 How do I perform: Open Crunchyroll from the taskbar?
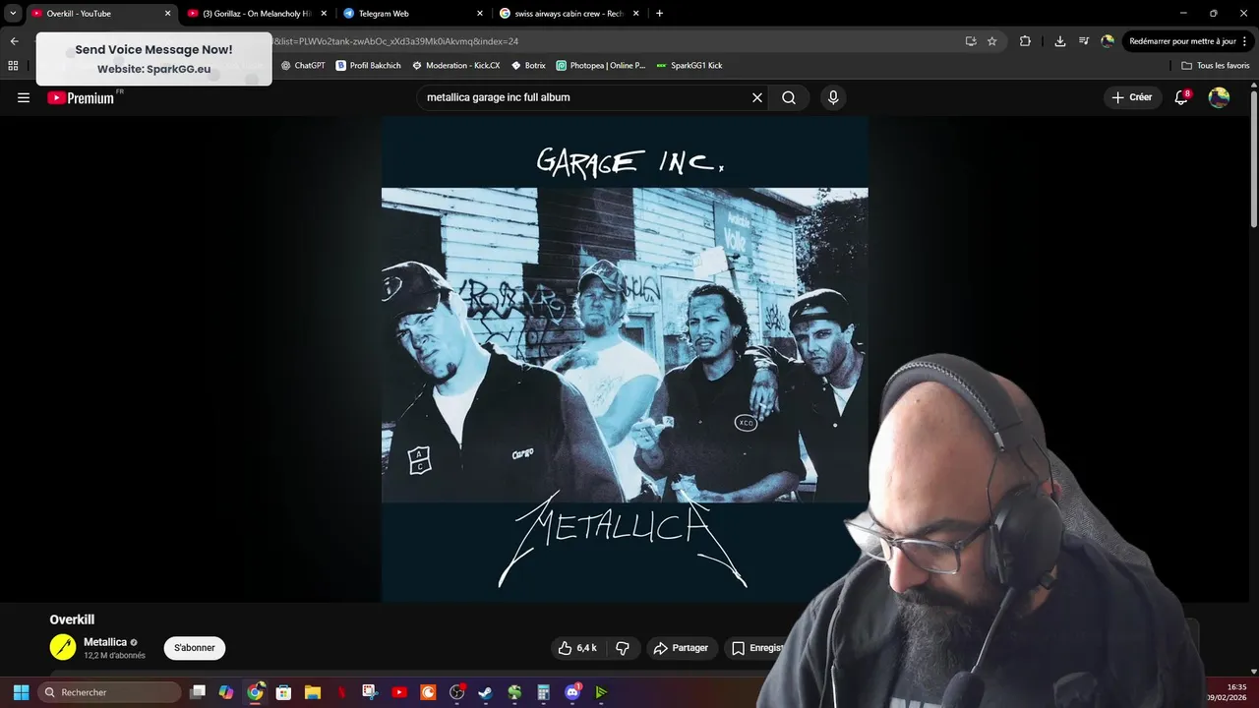[428, 692]
